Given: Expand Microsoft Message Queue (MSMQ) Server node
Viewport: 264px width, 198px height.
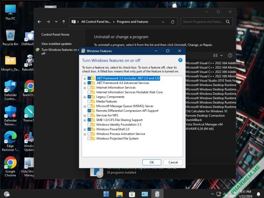Looking at the screenshot, I should point(85,106).
